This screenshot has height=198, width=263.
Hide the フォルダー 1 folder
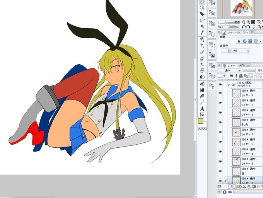(220, 85)
